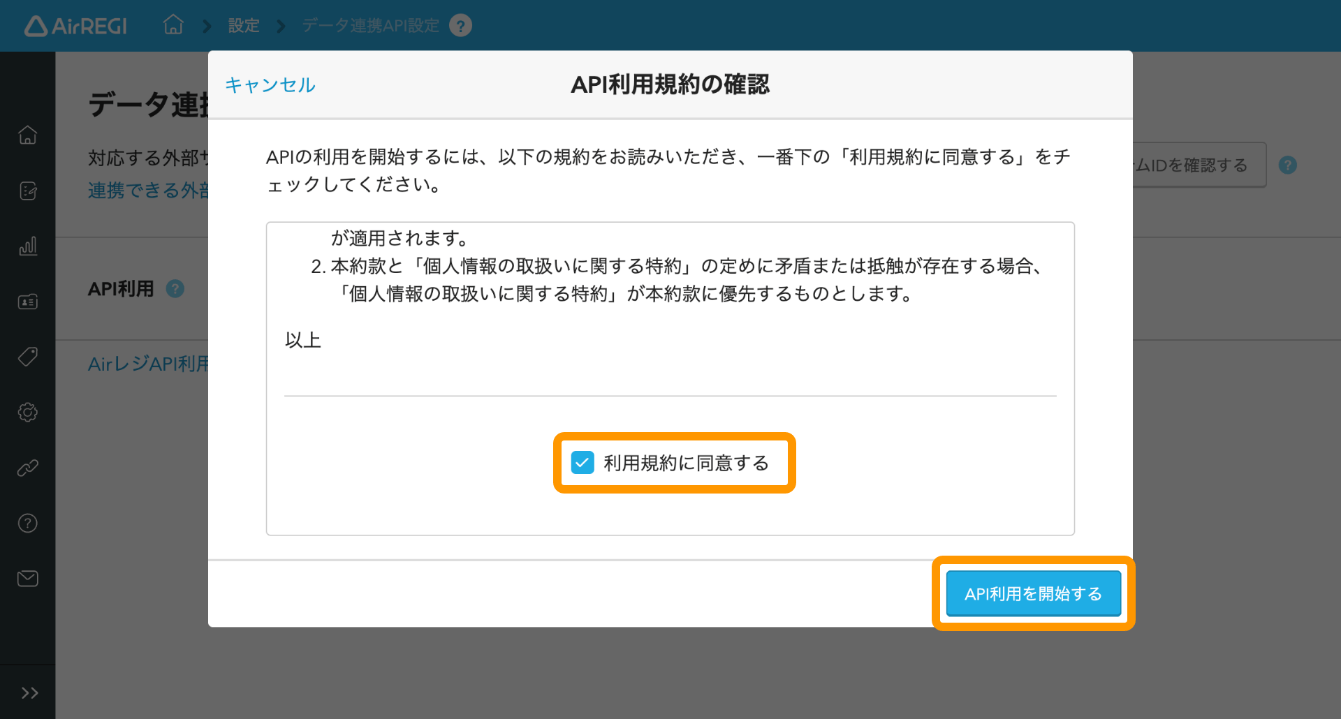This screenshot has height=719, width=1341.
Task: Go to home via breadcrumb house icon
Action: tap(173, 25)
